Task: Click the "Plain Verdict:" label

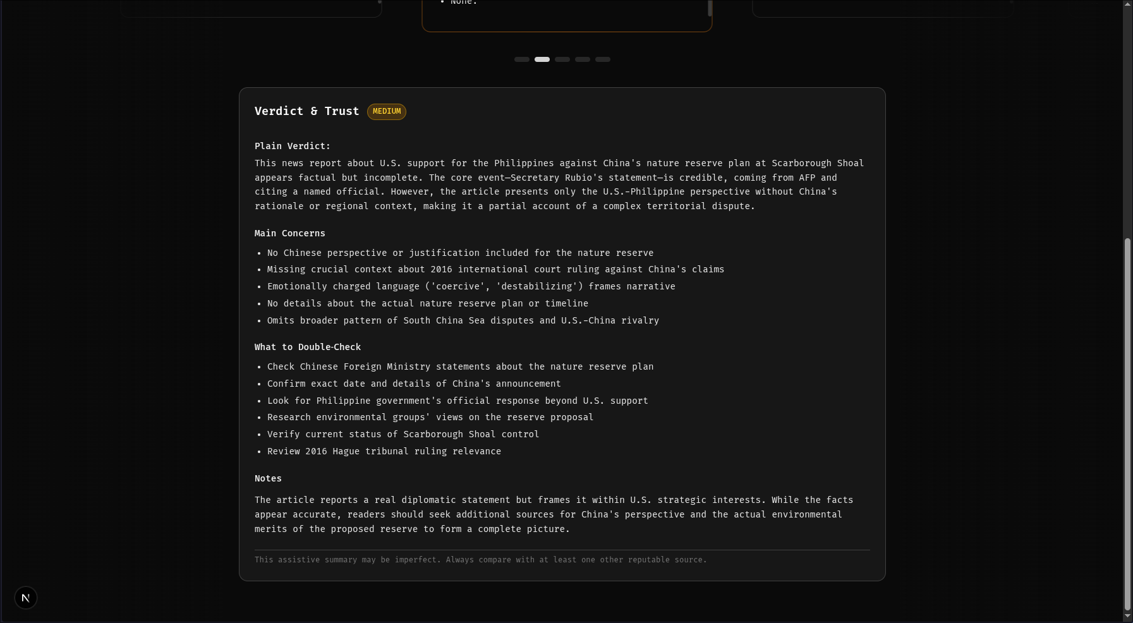Action: (x=293, y=146)
